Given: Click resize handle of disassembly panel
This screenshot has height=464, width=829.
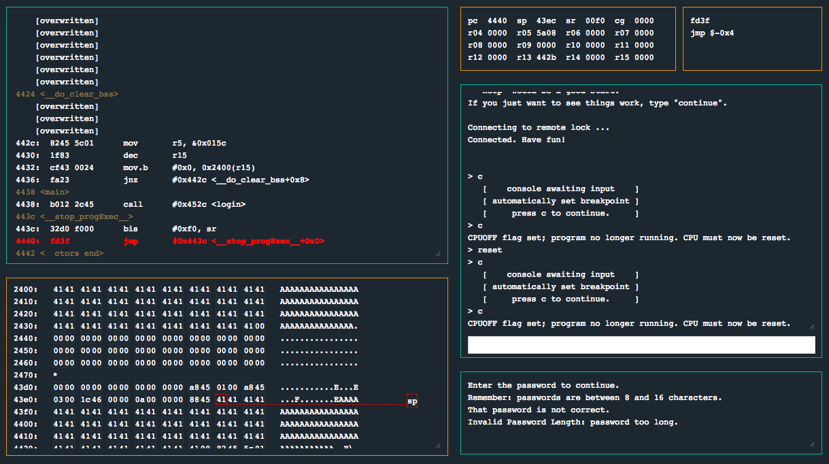Looking at the screenshot, I should pyautogui.click(x=437, y=254).
